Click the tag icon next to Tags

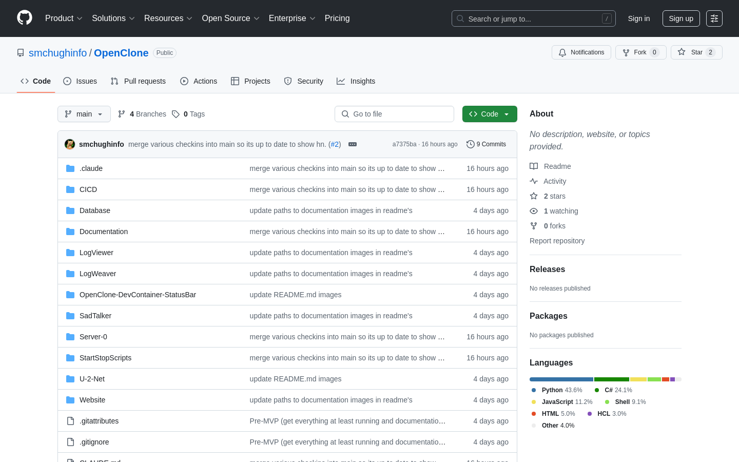click(x=176, y=114)
